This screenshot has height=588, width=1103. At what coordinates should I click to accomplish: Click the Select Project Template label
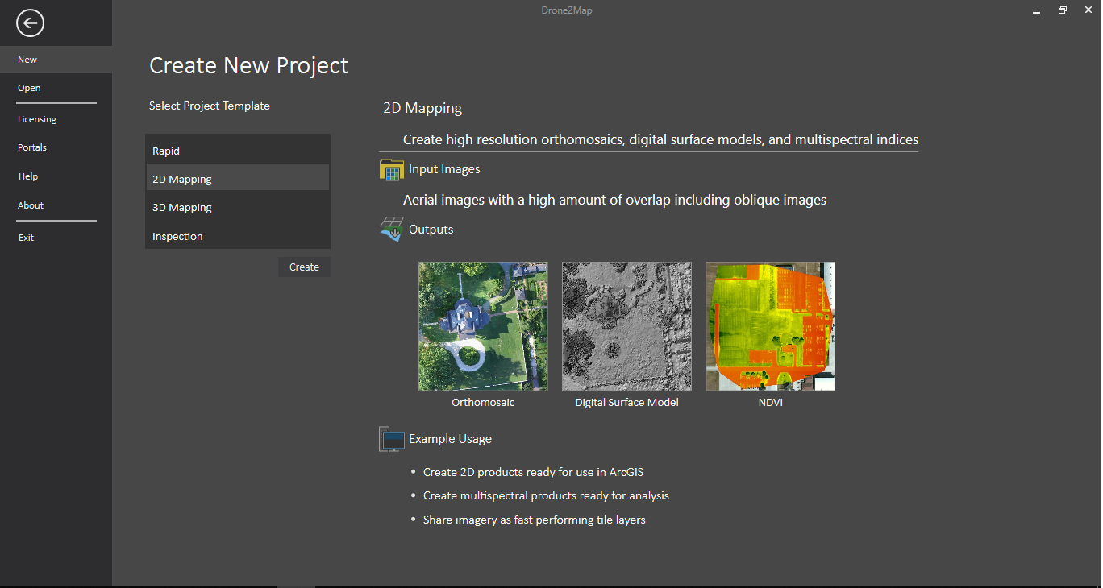[210, 106]
